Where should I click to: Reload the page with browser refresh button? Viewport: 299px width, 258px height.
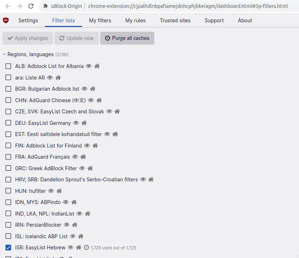click(x=31, y=6)
